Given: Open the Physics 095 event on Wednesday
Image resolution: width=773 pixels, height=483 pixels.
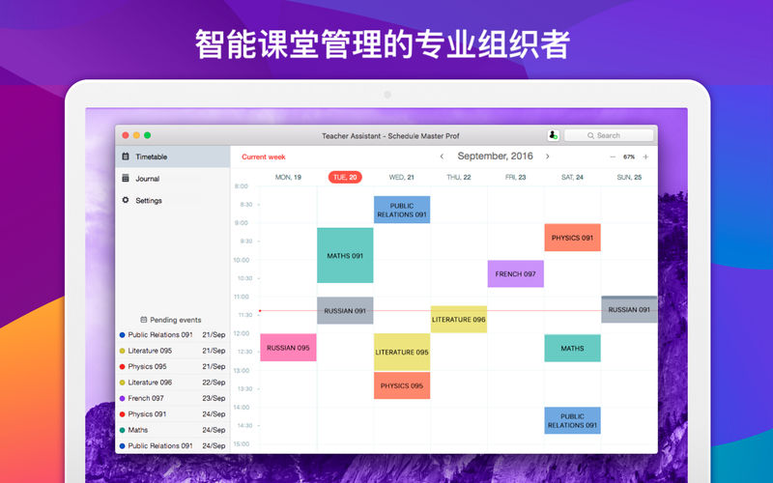Looking at the screenshot, I should pyautogui.click(x=402, y=385).
